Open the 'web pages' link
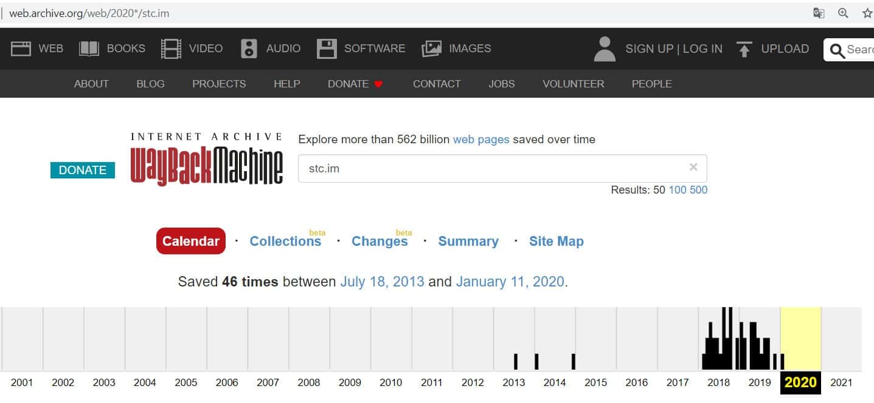This screenshot has width=874, height=403. 481,139
